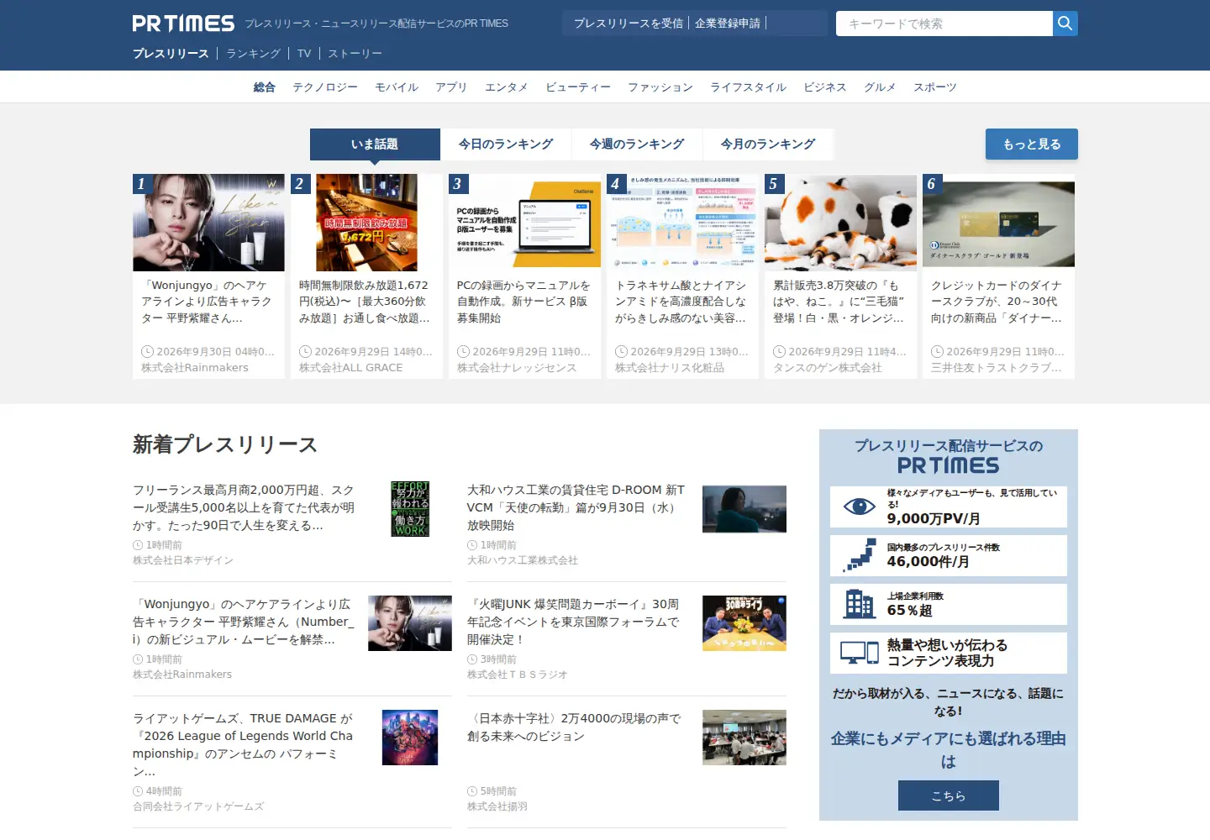The height and width of the screenshot is (840, 1210).
Task: Select the テクノロジー category
Action: pos(325,87)
